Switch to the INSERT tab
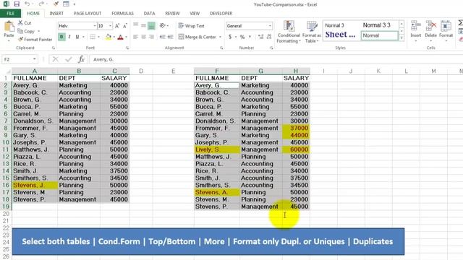This screenshot has width=463, height=260. [56, 13]
